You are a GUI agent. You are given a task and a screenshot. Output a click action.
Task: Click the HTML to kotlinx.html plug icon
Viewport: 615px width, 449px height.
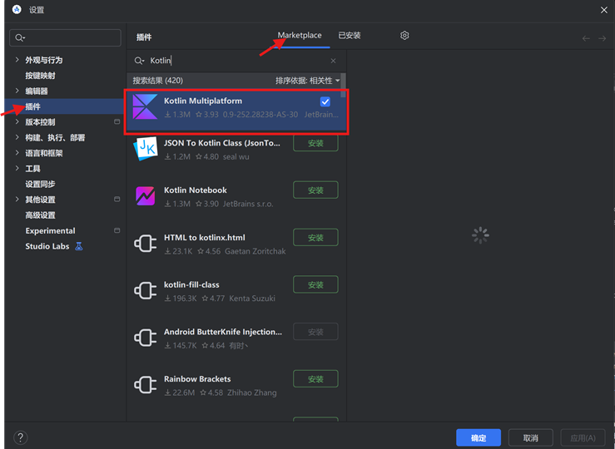click(x=145, y=244)
